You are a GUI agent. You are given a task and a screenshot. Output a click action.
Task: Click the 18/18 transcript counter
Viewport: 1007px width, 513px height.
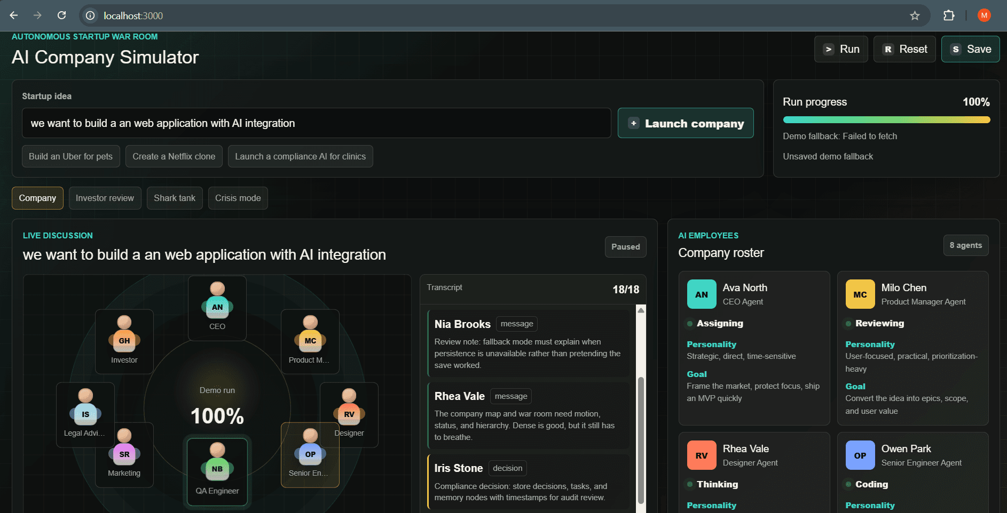(x=626, y=290)
